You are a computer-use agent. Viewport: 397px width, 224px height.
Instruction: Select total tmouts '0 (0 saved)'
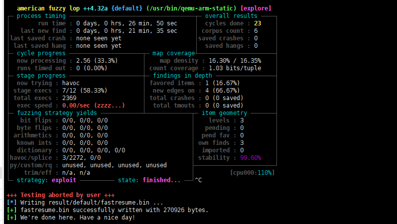coord(224,106)
